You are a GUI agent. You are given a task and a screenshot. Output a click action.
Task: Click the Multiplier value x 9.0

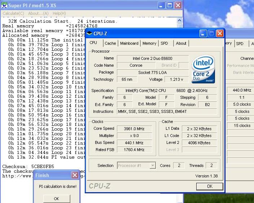(x=134, y=136)
